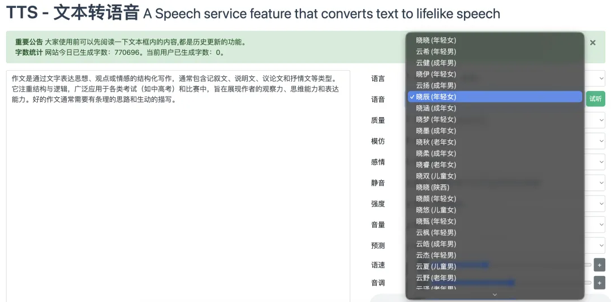This screenshot has height=302, width=611.
Task: Click the plus button beside 语速
Action: click(599, 265)
